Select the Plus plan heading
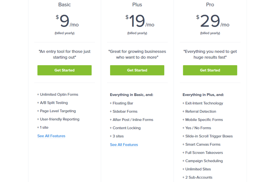This screenshot has height=182, width=279. tap(137, 5)
